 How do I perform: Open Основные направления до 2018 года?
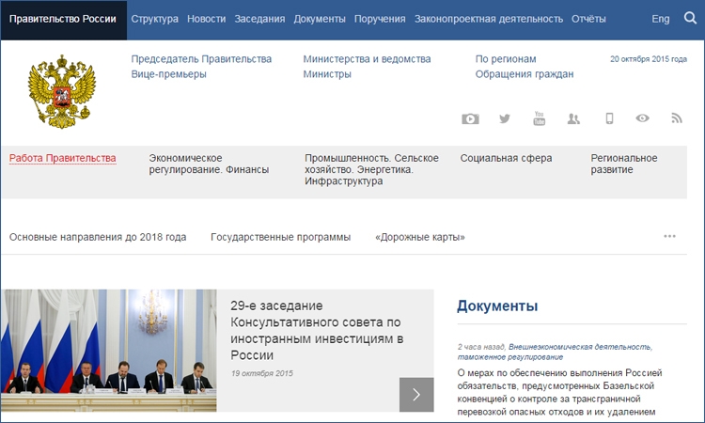(x=98, y=237)
